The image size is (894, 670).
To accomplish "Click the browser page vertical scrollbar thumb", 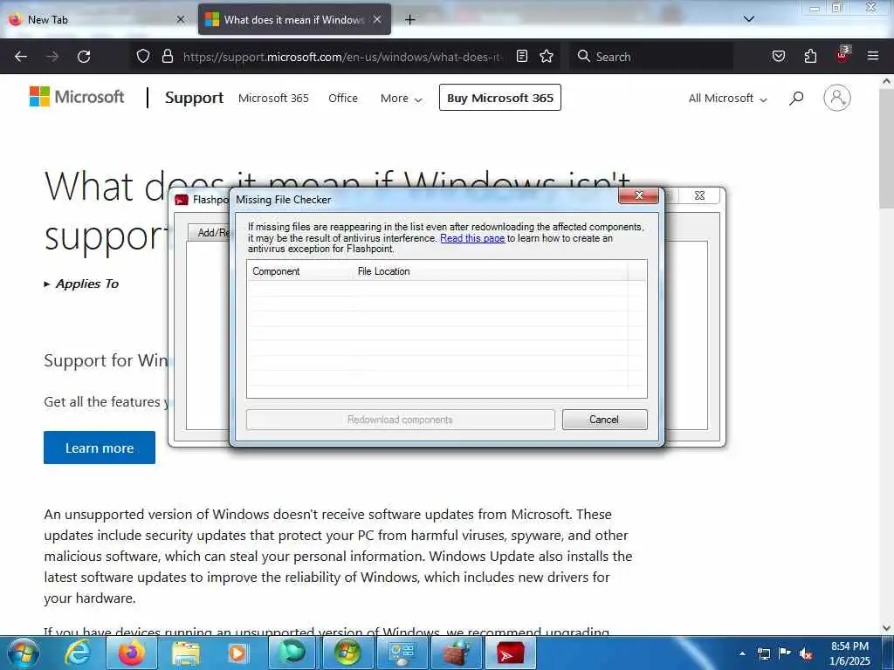I will [886, 149].
